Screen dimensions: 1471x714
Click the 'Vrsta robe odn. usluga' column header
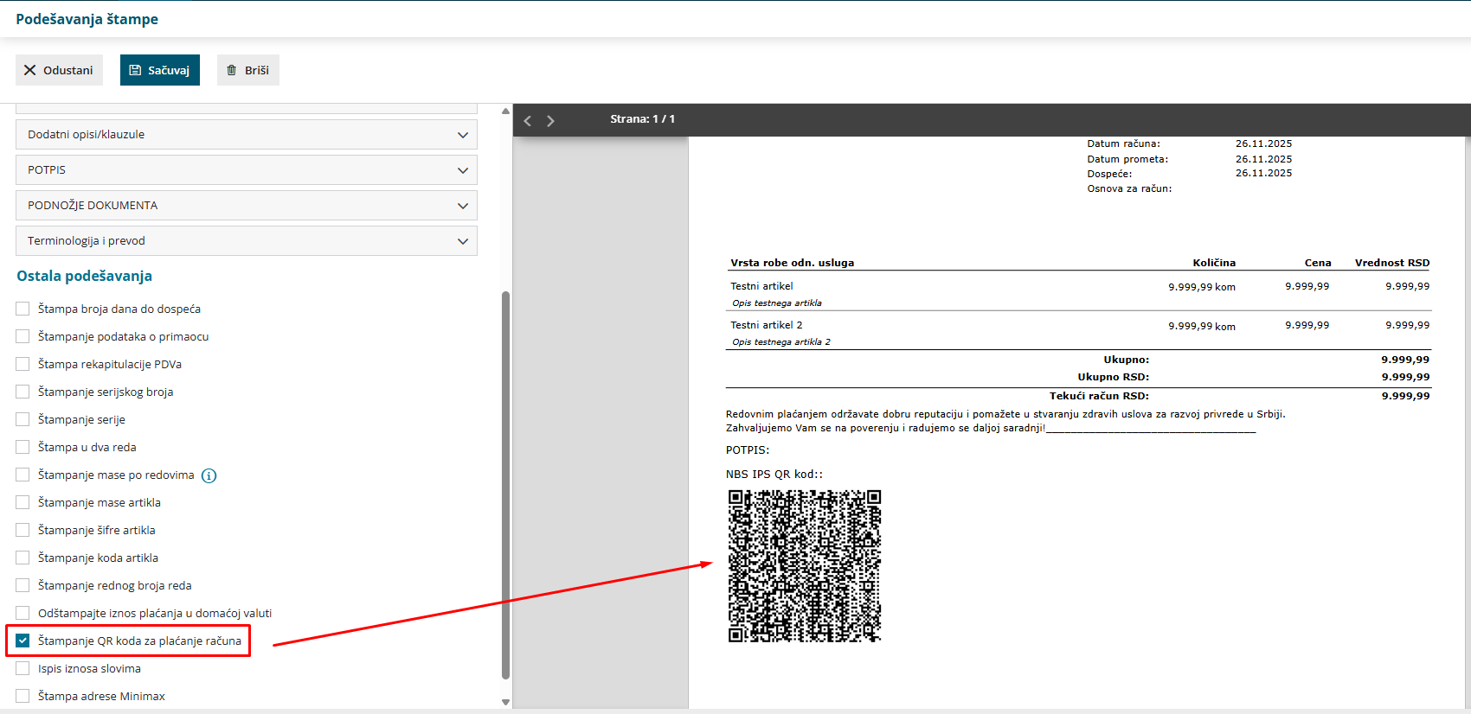click(x=792, y=263)
